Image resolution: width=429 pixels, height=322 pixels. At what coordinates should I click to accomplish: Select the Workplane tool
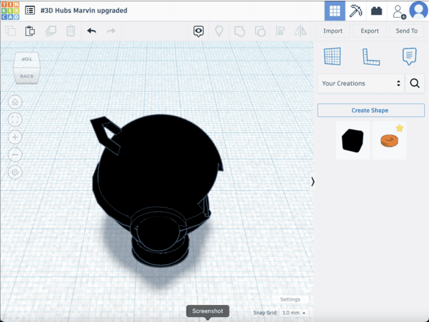[333, 57]
